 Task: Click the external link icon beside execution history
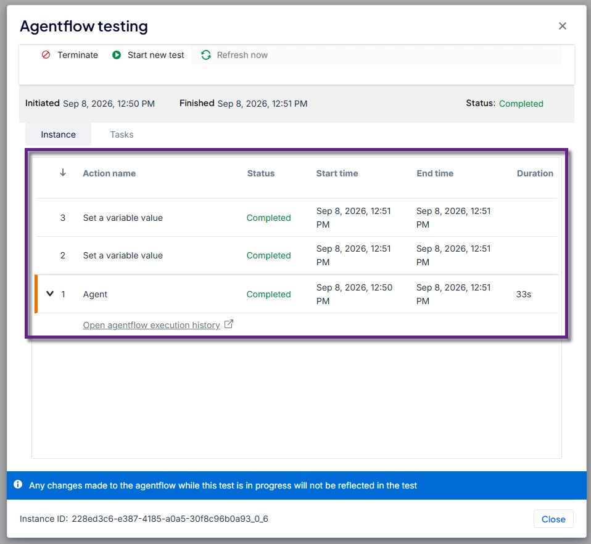(229, 324)
